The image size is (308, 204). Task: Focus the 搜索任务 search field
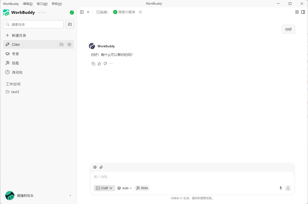(33, 24)
